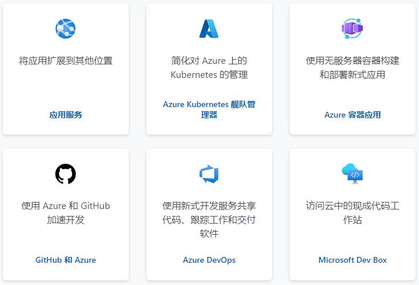419x285 pixels.
Task: Open the GitHub 和 Azure link
Action: click(x=66, y=260)
